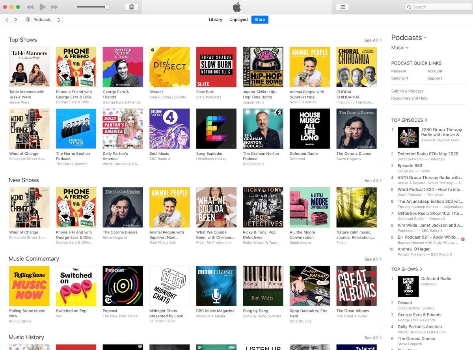The image size is (473, 350).
Task: Open the Up Next list button
Action: pos(343,7)
